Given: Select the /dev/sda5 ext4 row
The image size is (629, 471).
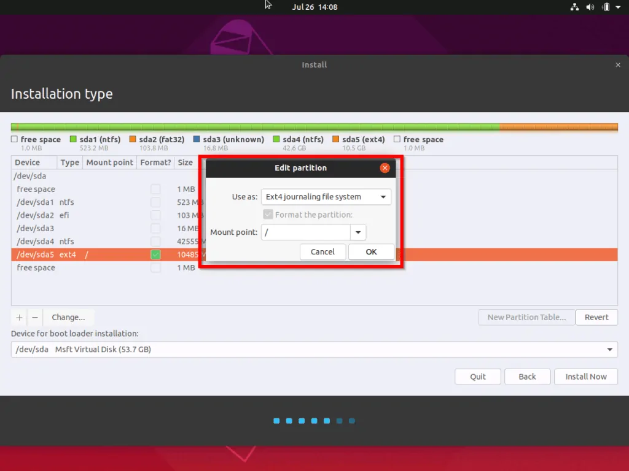Looking at the screenshot, I should point(314,255).
